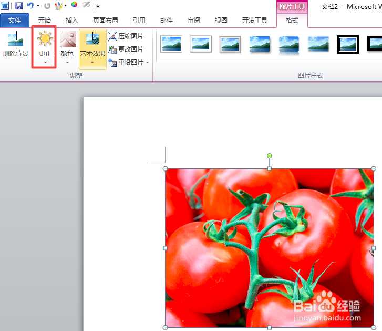Image resolution: width=382 pixels, height=331 pixels.
Task: Expand the 艺术效果 dropdown arrow
Action: (92, 63)
